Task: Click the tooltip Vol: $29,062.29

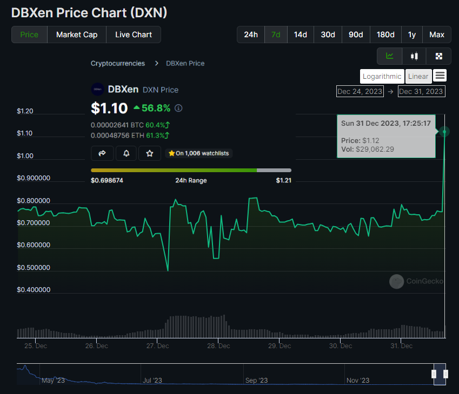Action: (x=368, y=150)
